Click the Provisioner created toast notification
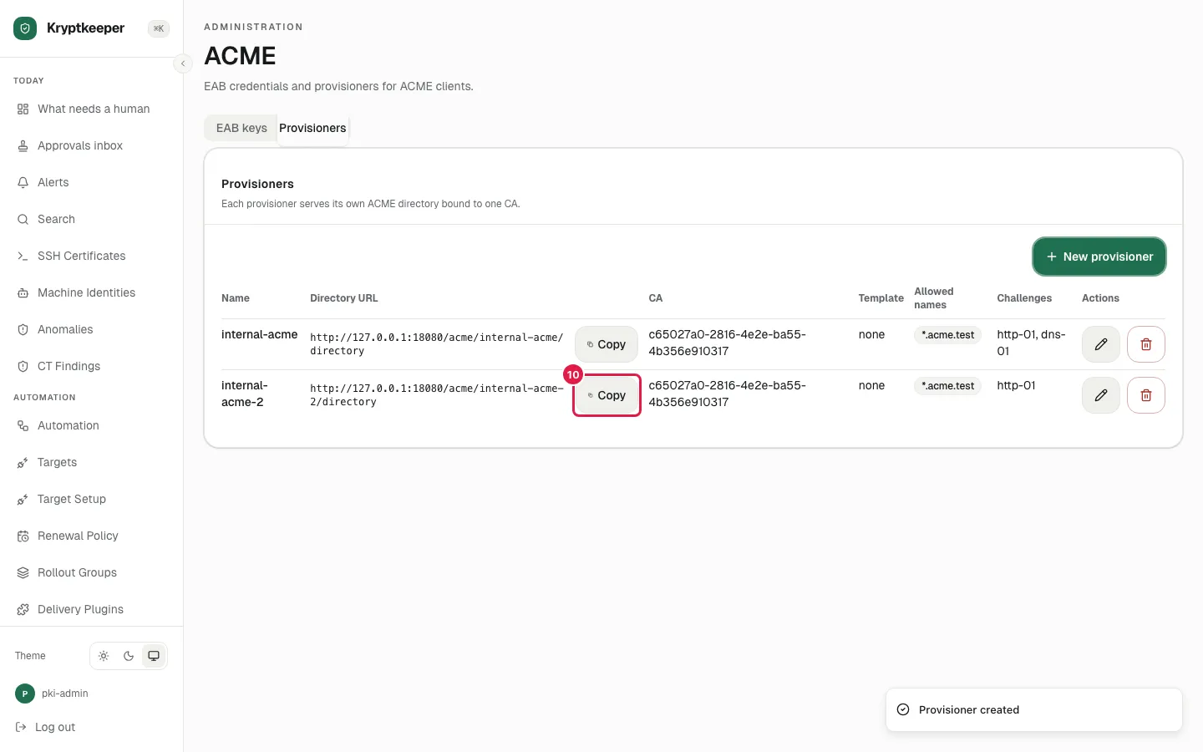 point(1034,710)
